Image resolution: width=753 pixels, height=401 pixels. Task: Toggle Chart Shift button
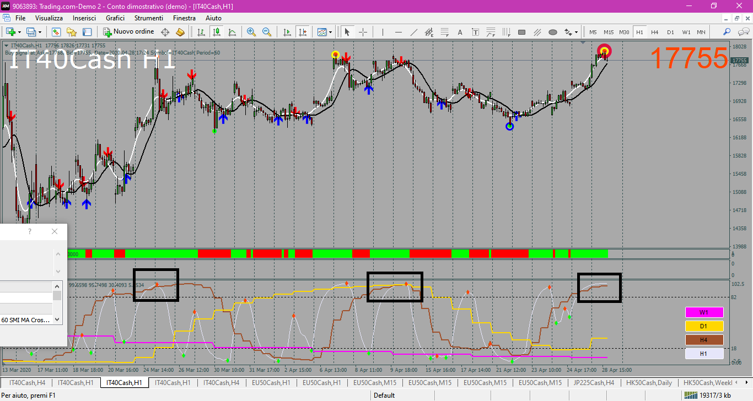[302, 32]
